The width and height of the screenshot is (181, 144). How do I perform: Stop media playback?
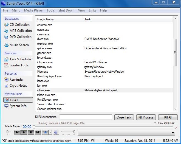coord(31,132)
